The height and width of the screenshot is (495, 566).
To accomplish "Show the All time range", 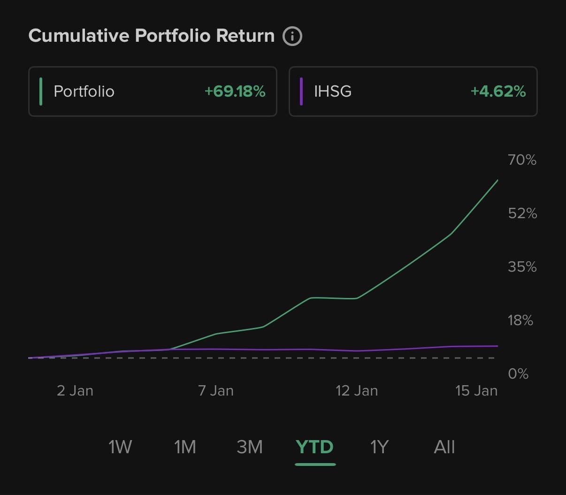I will 444,447.
